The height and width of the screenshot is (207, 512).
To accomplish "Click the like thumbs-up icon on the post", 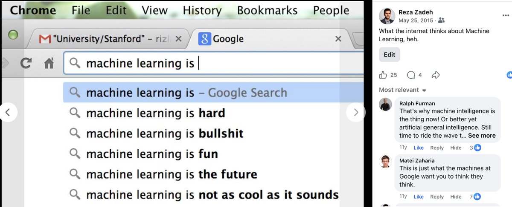I will 383,75.
